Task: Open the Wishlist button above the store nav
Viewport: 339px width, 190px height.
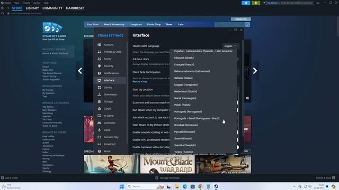Action: [241, 19]
